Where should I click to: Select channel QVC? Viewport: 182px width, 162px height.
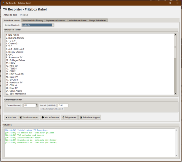pos(10,55)
